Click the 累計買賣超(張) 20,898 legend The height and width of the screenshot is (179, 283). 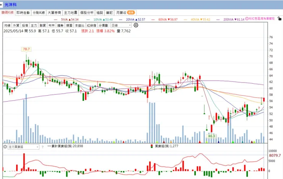pos(65,146)
